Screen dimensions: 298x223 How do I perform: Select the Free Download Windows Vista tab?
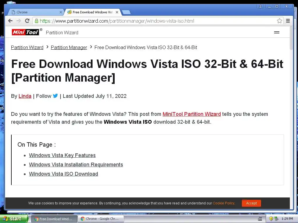click(93, 12)
